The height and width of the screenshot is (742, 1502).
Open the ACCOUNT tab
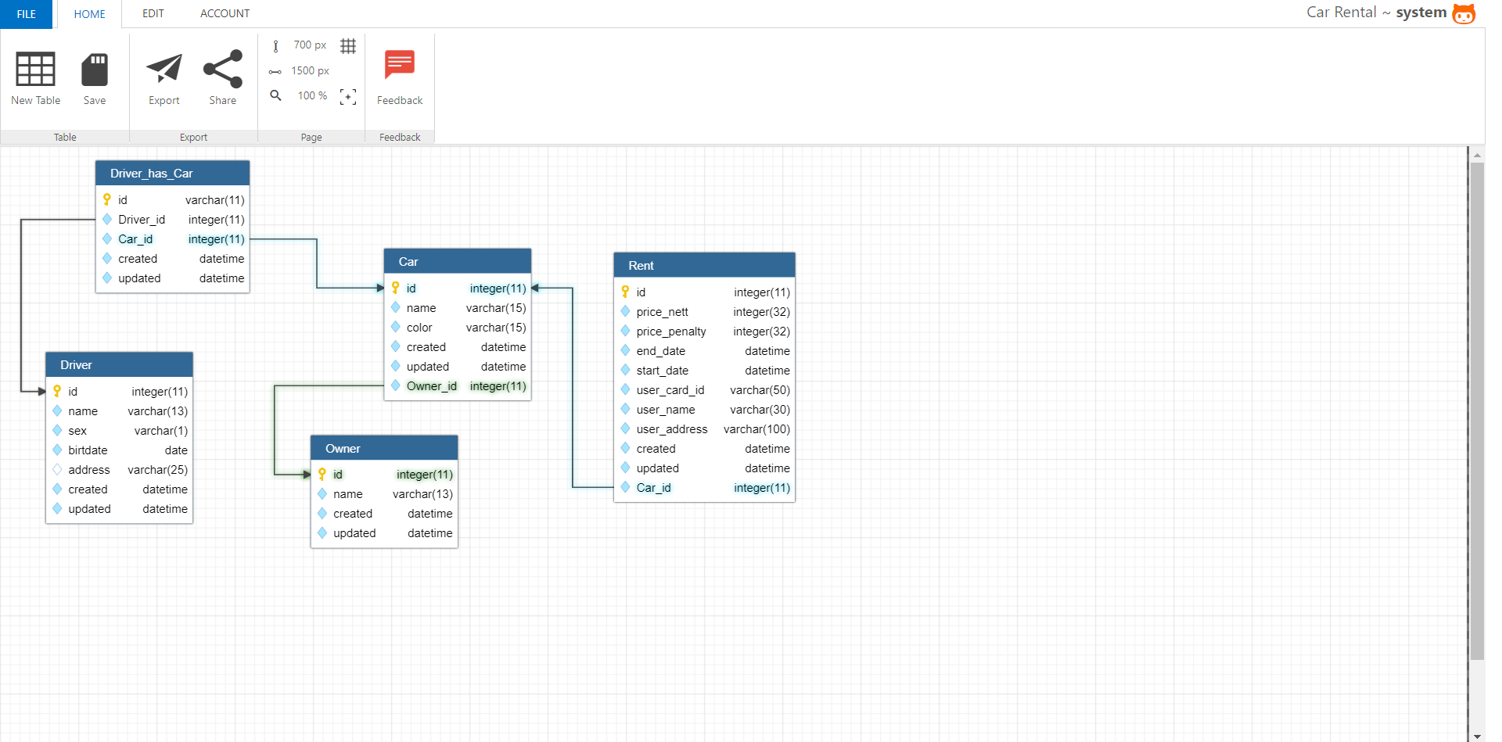pos(225,13)
